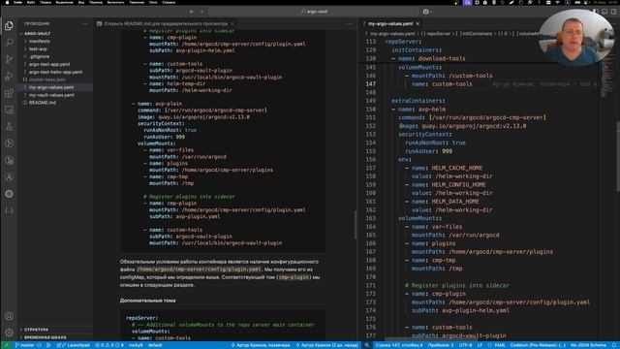This screenshot has width=620, height=349.
Task: Switch to README.md preview tab
Action: (x=166, y=23)
